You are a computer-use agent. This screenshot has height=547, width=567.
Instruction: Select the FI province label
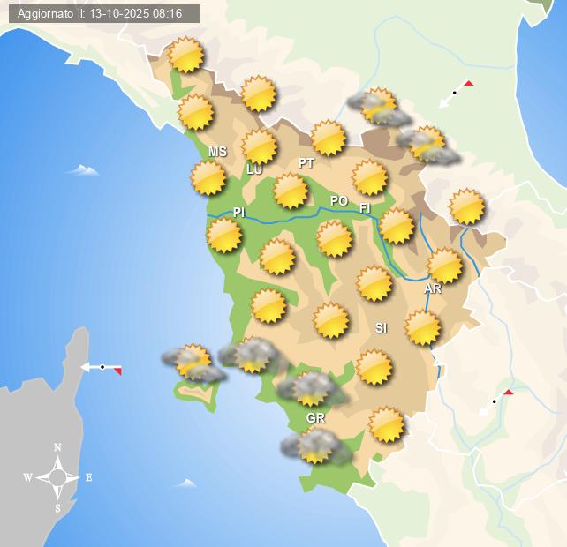pyautogui.click(x=365, y=208)
